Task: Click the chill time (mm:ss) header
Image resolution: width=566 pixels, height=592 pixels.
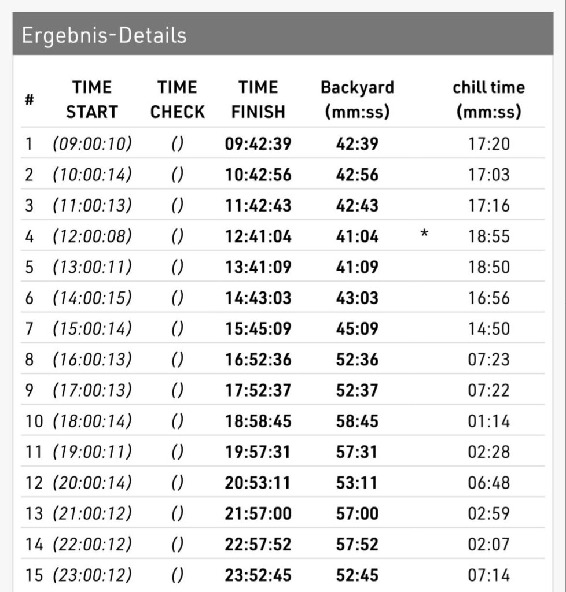Action: tap(488, 99)
